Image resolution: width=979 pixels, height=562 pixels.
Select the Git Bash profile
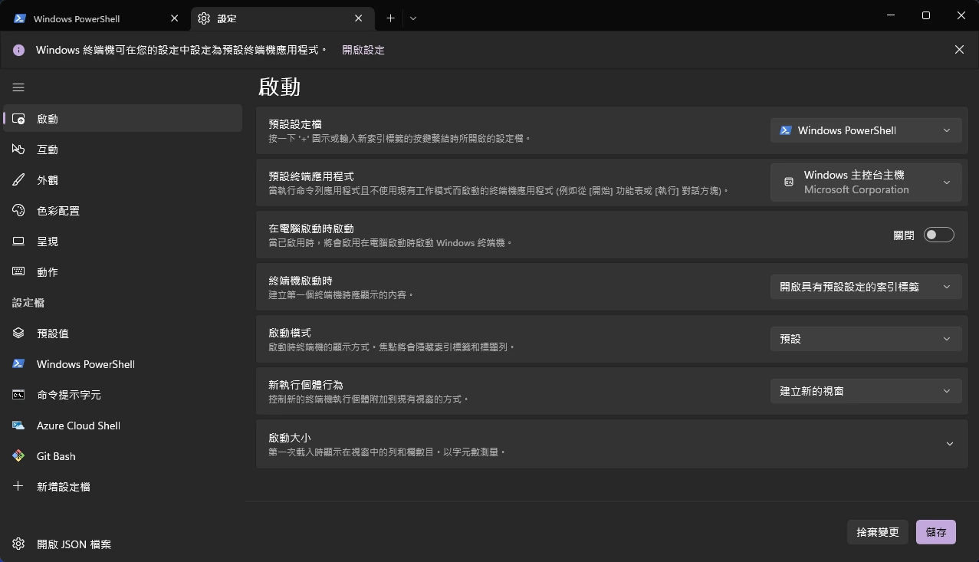click(x=56, y=456)
